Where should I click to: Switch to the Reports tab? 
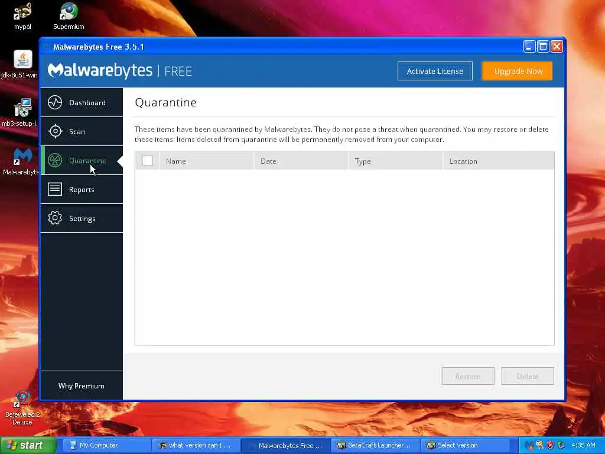coord(82,189)
